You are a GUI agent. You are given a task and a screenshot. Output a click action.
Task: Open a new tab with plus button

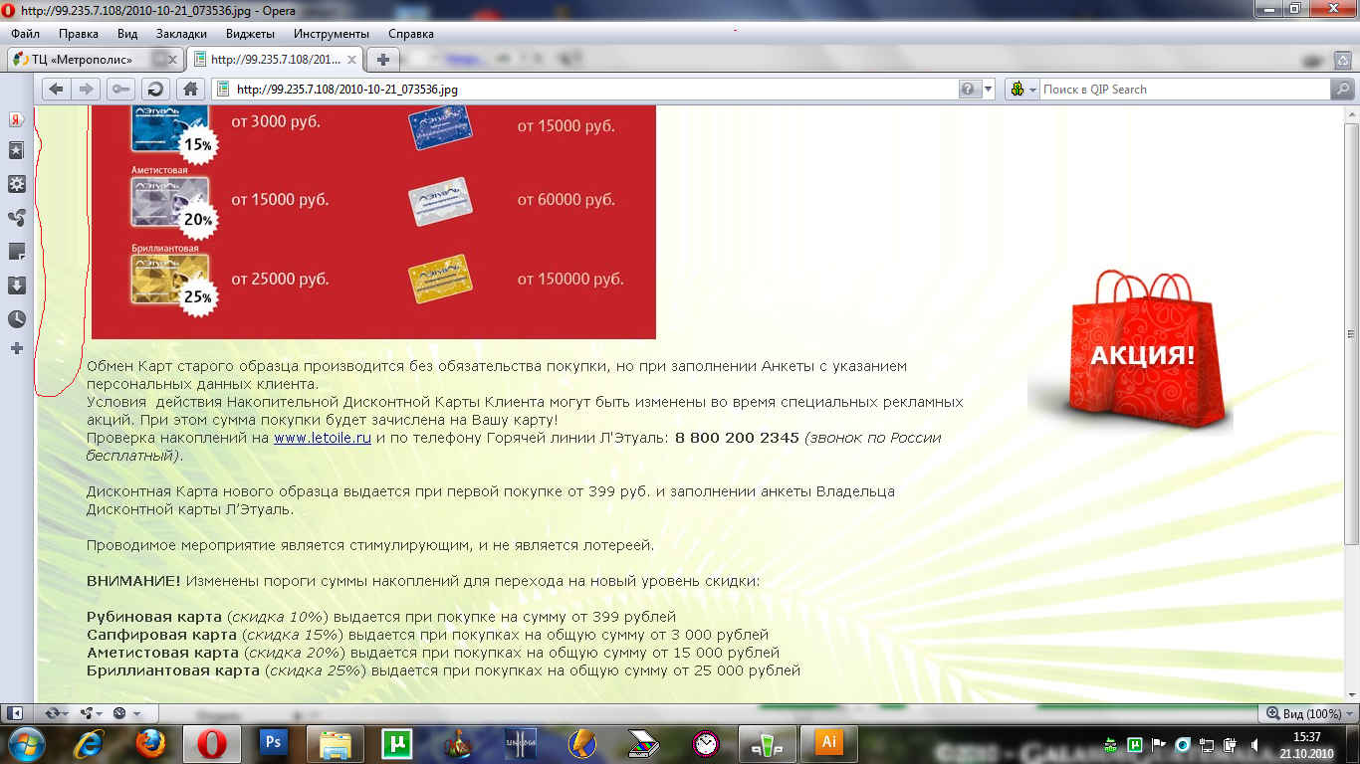tap(382, 59)
